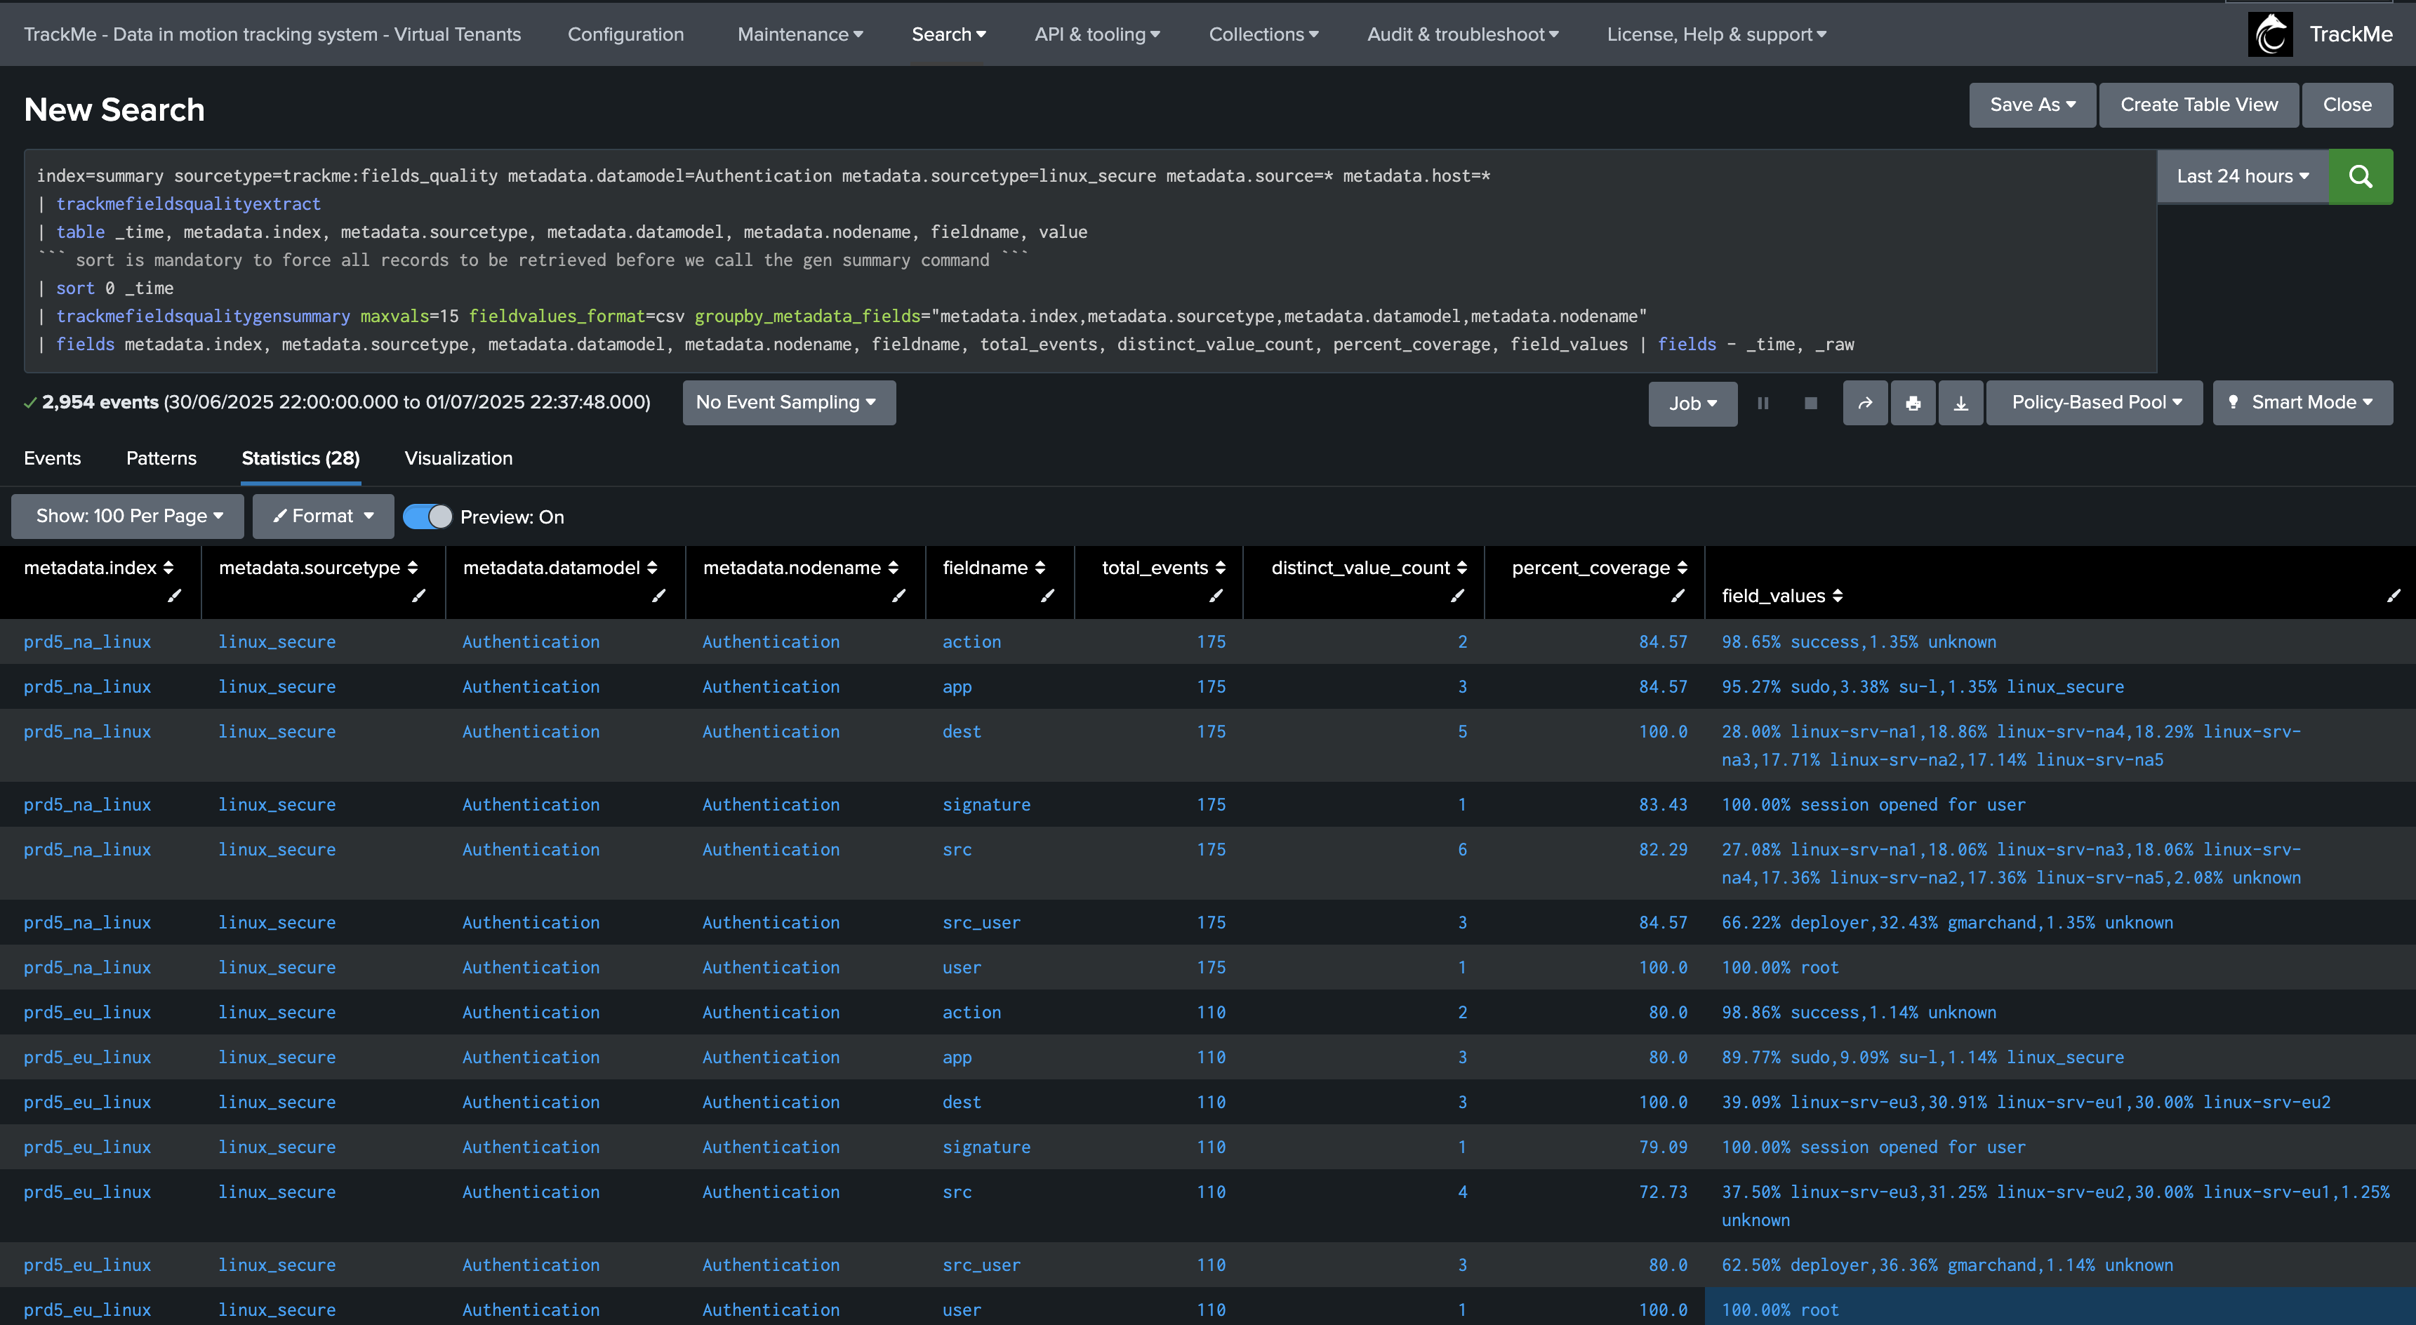Screen dimensions: 2416x1325
Task: Click prd5_na_linux link in first row
Action: point(87,641)
